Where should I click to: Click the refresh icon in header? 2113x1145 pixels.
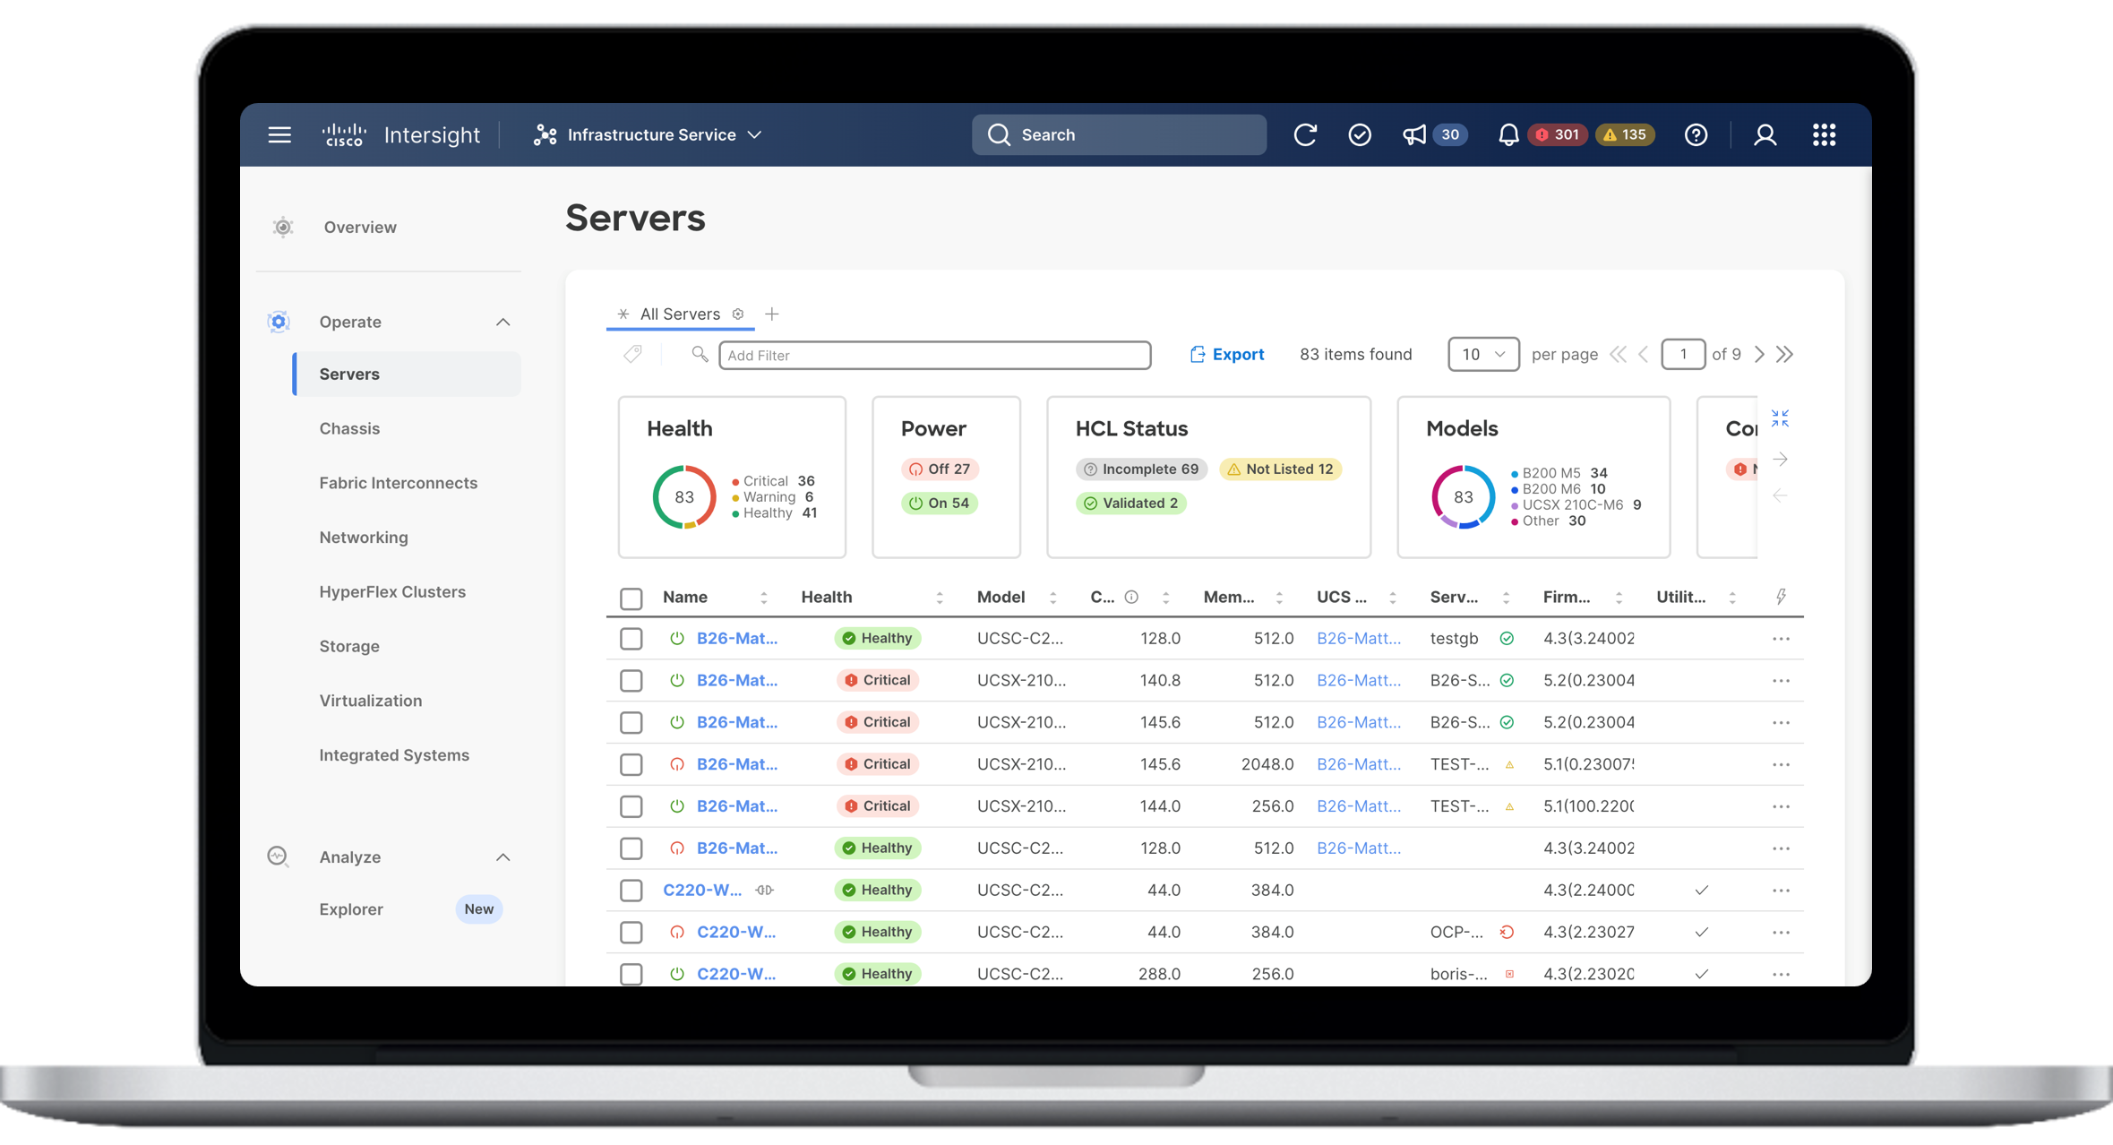1305,134
